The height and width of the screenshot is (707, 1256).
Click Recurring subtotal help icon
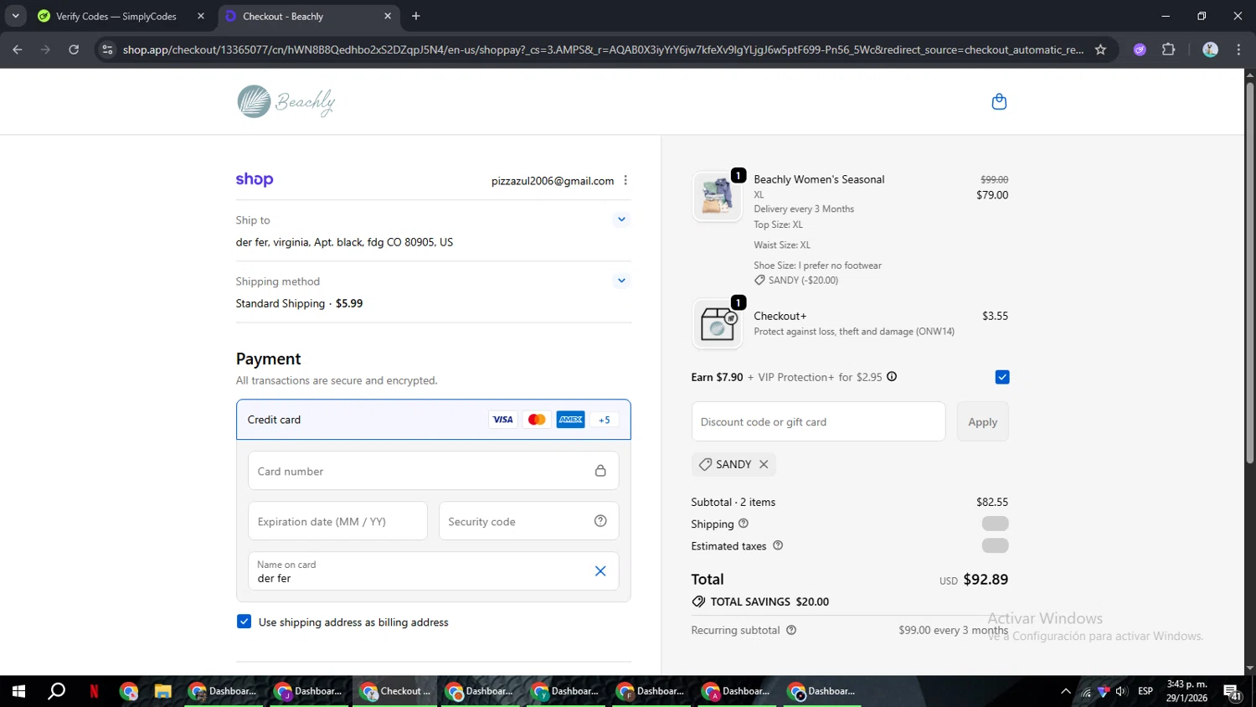(791, 630)
